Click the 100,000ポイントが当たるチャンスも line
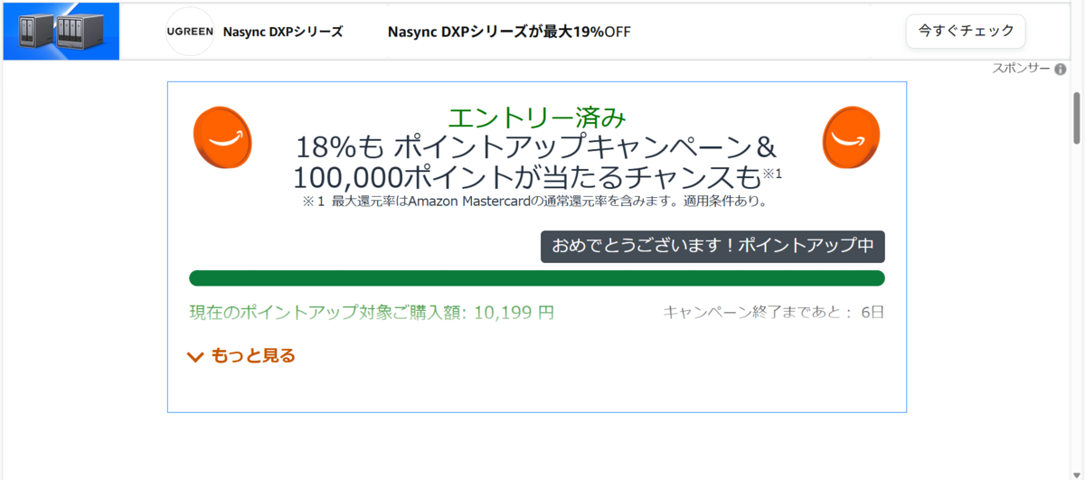The image size is (1085, 480). [x=537, y=177]
